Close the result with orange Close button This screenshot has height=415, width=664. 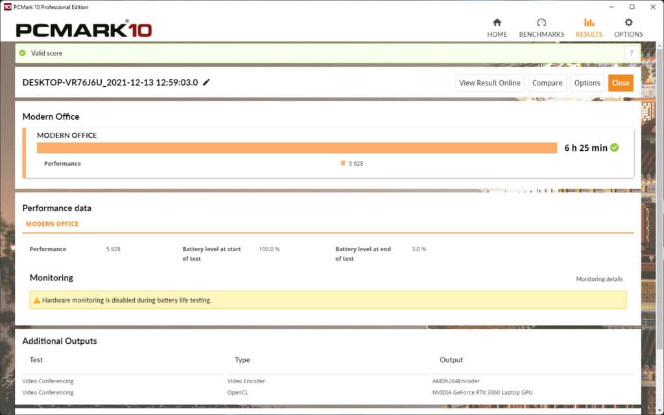[621, 83]
